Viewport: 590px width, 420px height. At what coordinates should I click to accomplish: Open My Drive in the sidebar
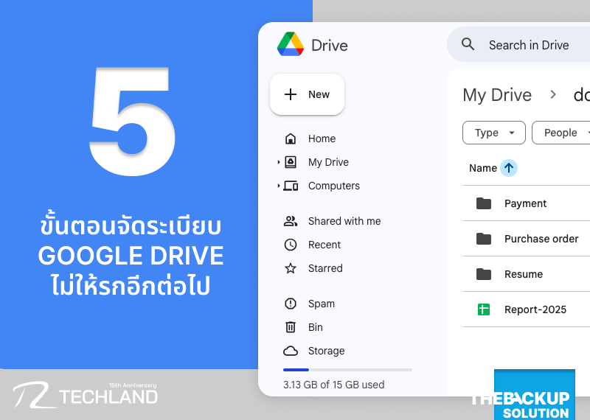coord(328,162)
